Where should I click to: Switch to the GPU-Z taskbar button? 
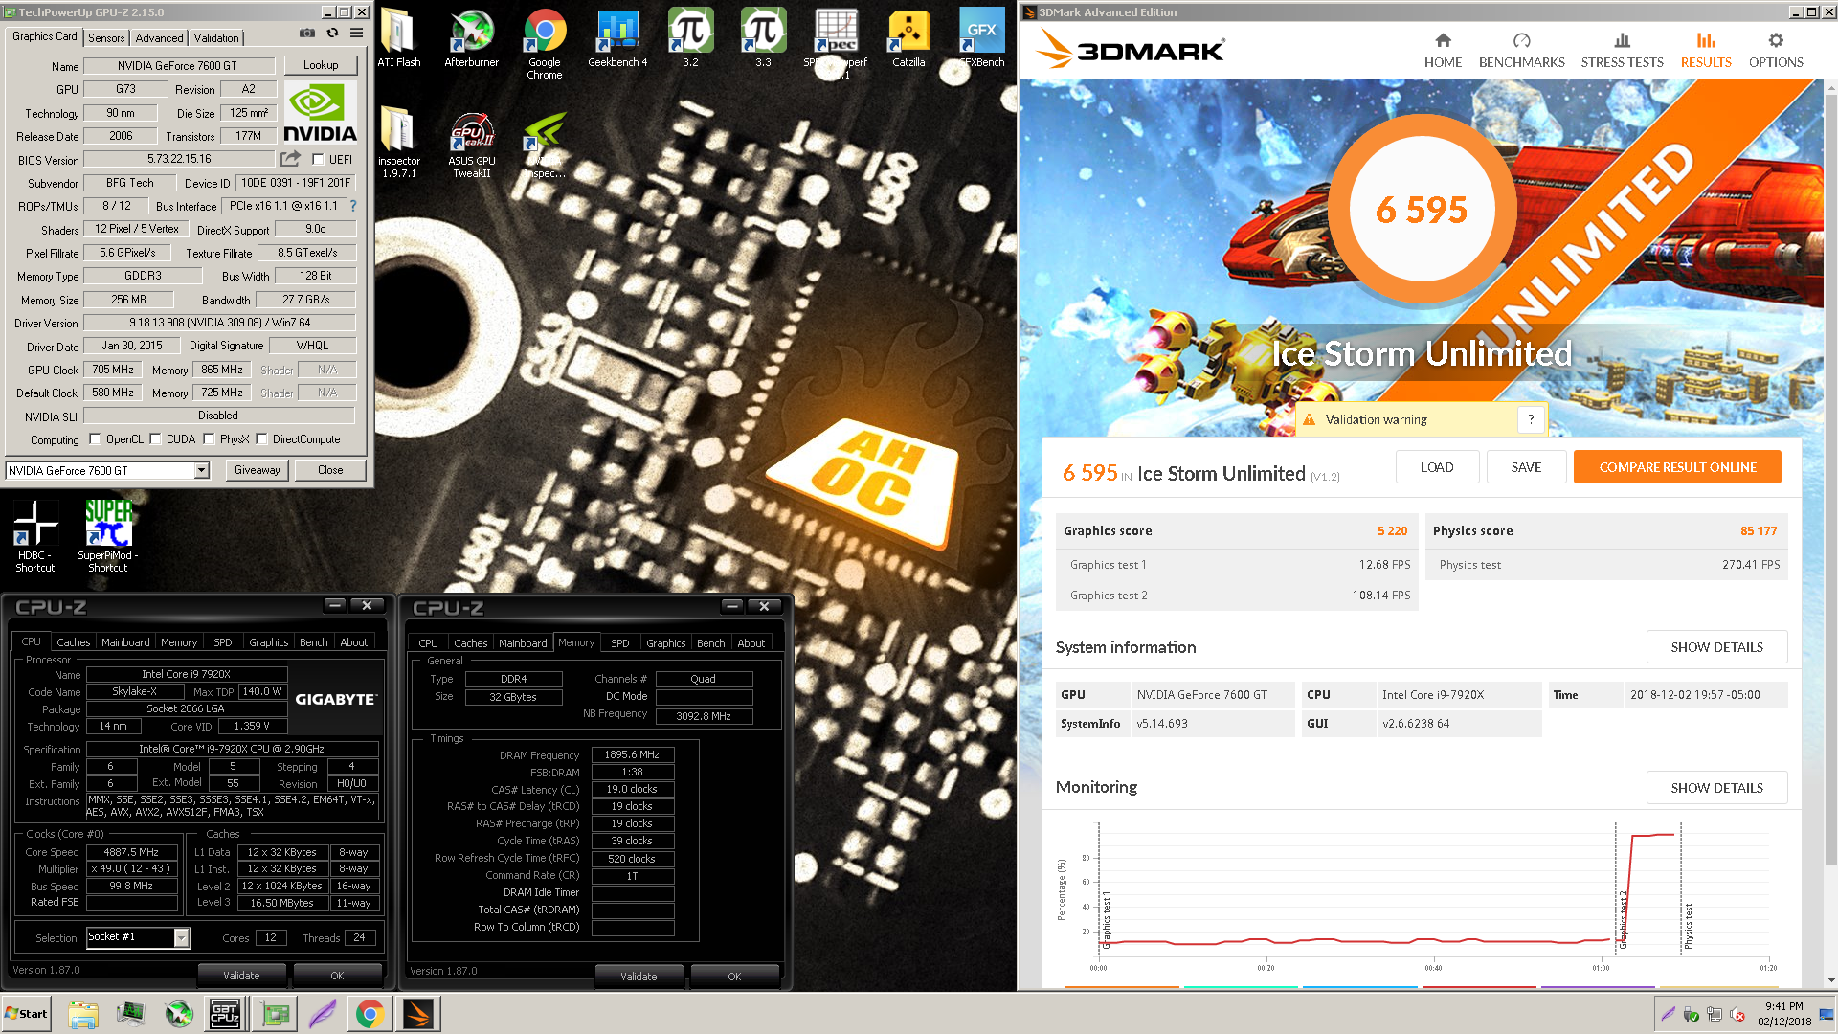click(275, 1014)
